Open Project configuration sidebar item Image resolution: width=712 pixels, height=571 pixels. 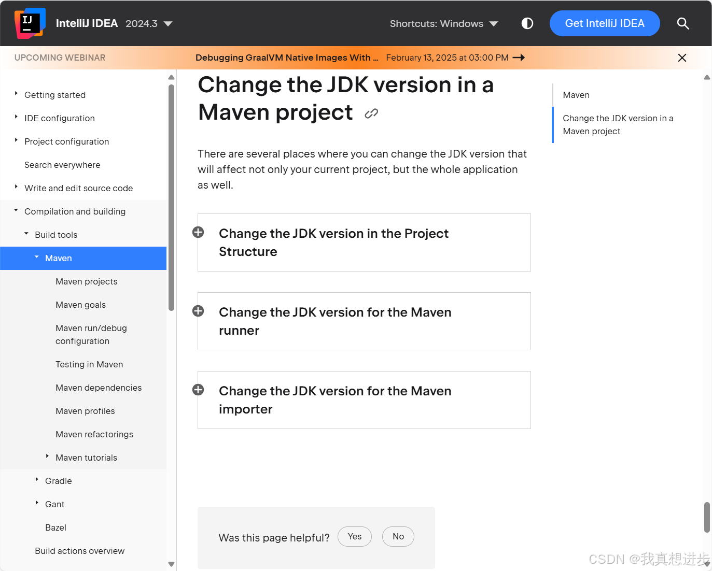tap(67, 141)
